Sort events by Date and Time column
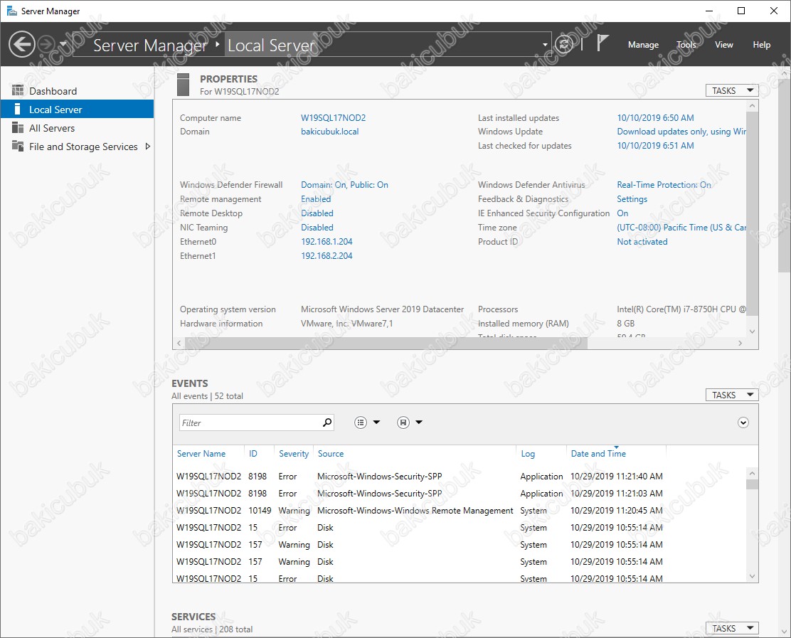The height and width of the screenshot is (638, 791). (x=598, y=454)
